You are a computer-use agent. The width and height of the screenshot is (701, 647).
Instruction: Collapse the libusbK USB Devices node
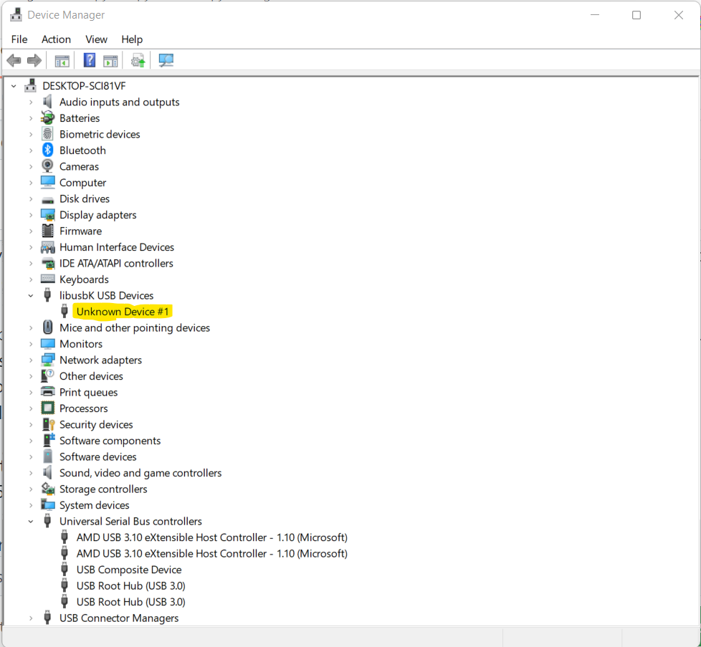31,295
